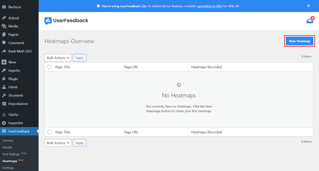Click the Neve theme icon
The width and height of the screenshot is (319, 171).
tap(4, 62)
